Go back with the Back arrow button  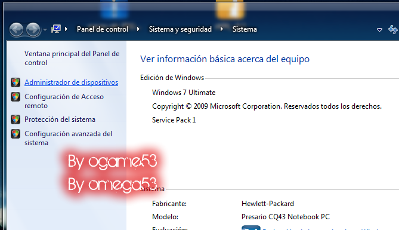click(17, 30)
